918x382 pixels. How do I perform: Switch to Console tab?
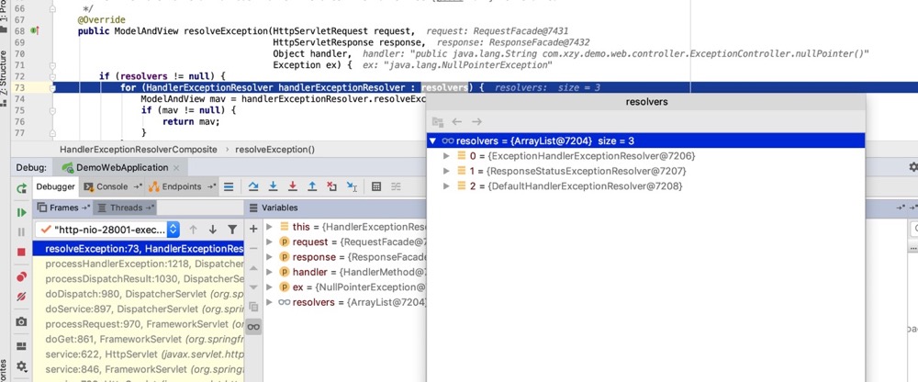[112, 187]
